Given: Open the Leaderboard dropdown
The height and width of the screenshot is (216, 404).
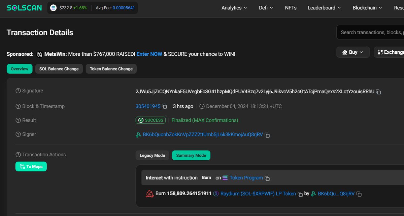Looking at the screenshot, I should [324, 8].
